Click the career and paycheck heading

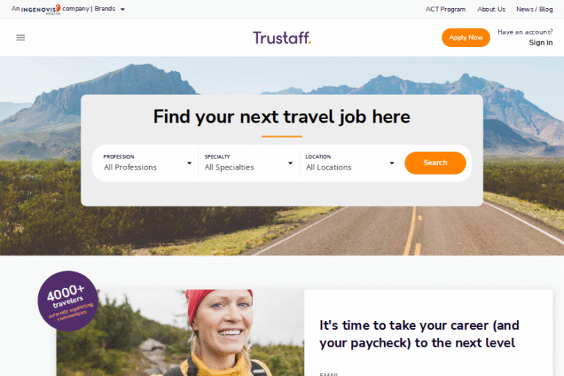pyautogui.click(x=419, y=334)
